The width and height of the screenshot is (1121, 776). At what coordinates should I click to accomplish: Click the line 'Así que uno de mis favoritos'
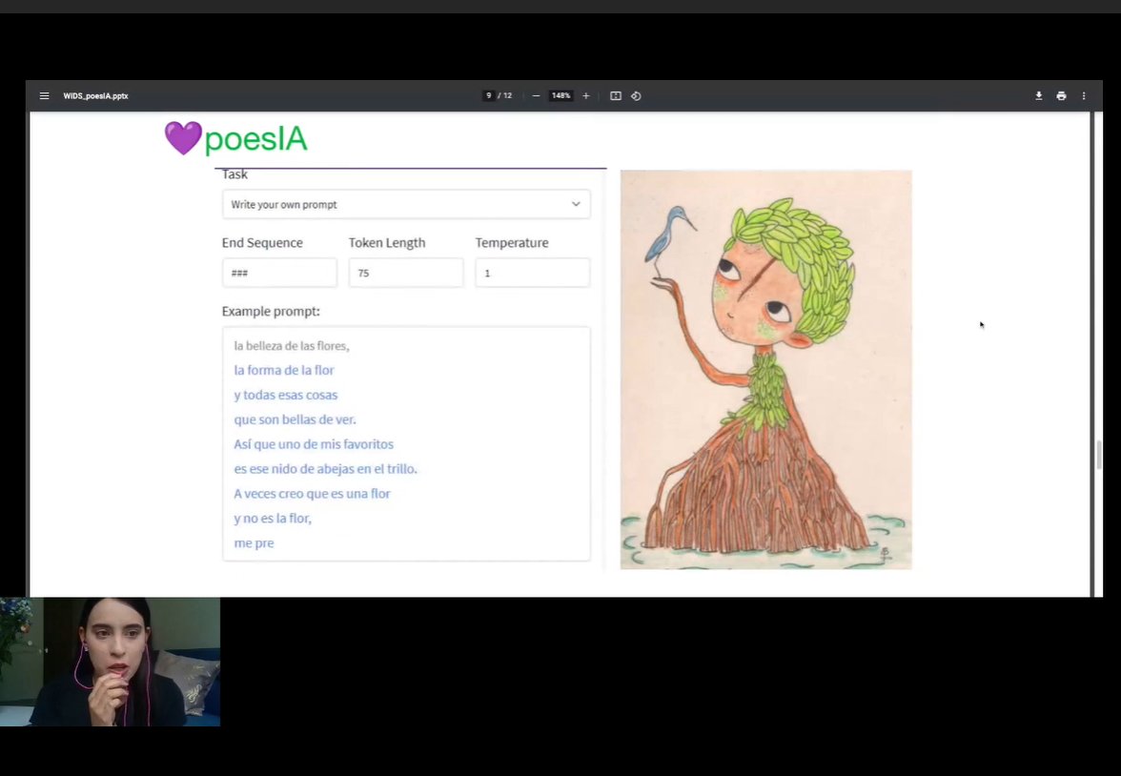pyautogui.click(x=314, y=444)
